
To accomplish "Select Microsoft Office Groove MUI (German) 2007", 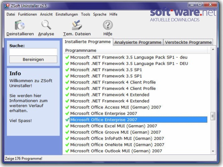I will click(116, 132).
